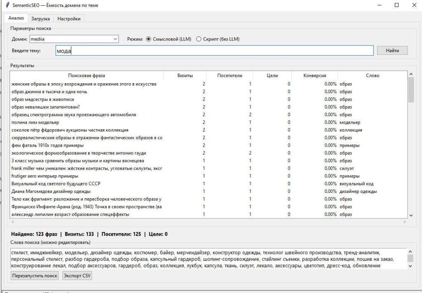This screenshot has width=422, height=293.
Task: Sort by Визиты column header
Action: 185,75
